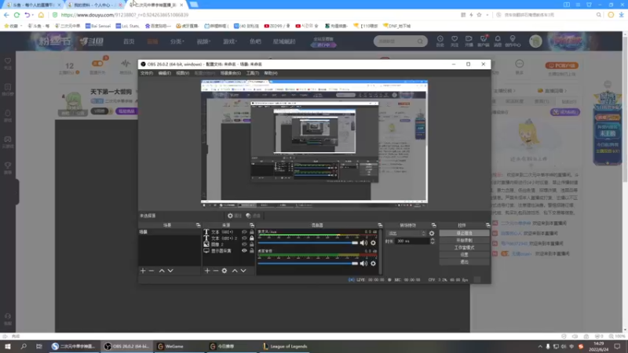Open OBS 场景集合(S) menu
The width and height of the screenshot is (628, 353).
230,73
